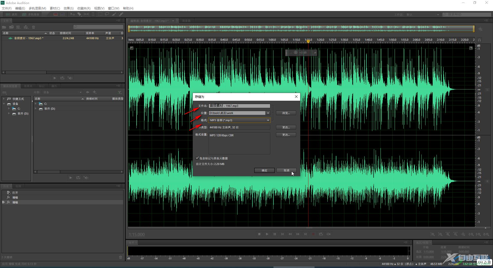This screenshot has width=493, height=268.
Task: Select the Marquee Selection tool
Action: (x=100, y=14)
